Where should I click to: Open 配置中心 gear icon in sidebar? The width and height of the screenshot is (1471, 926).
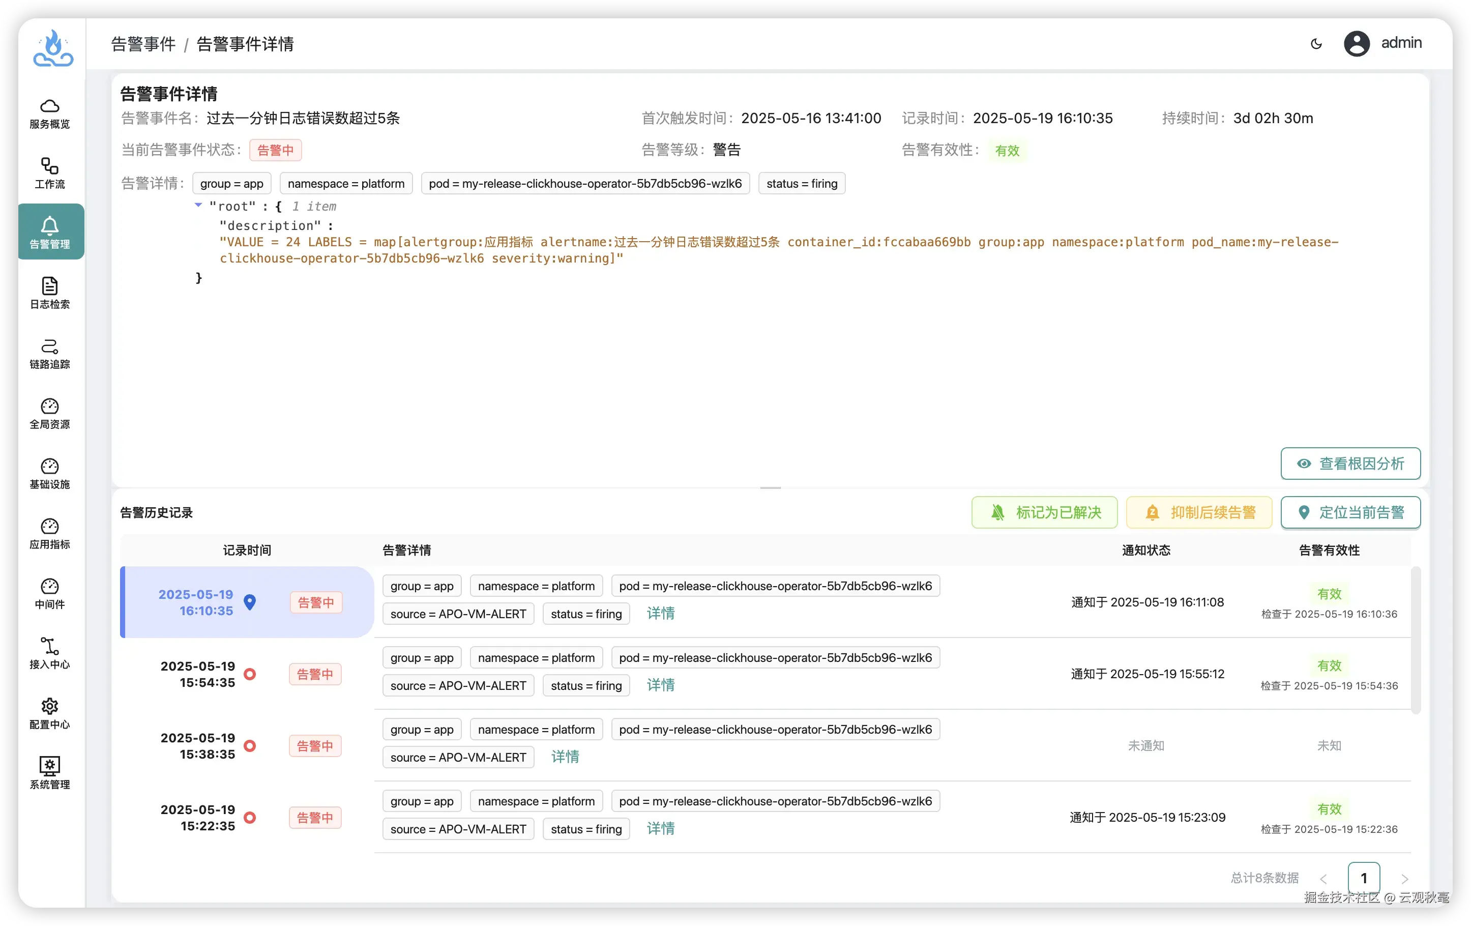pos(49,706)
